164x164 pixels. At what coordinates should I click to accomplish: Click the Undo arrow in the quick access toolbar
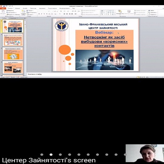[6, 6]
